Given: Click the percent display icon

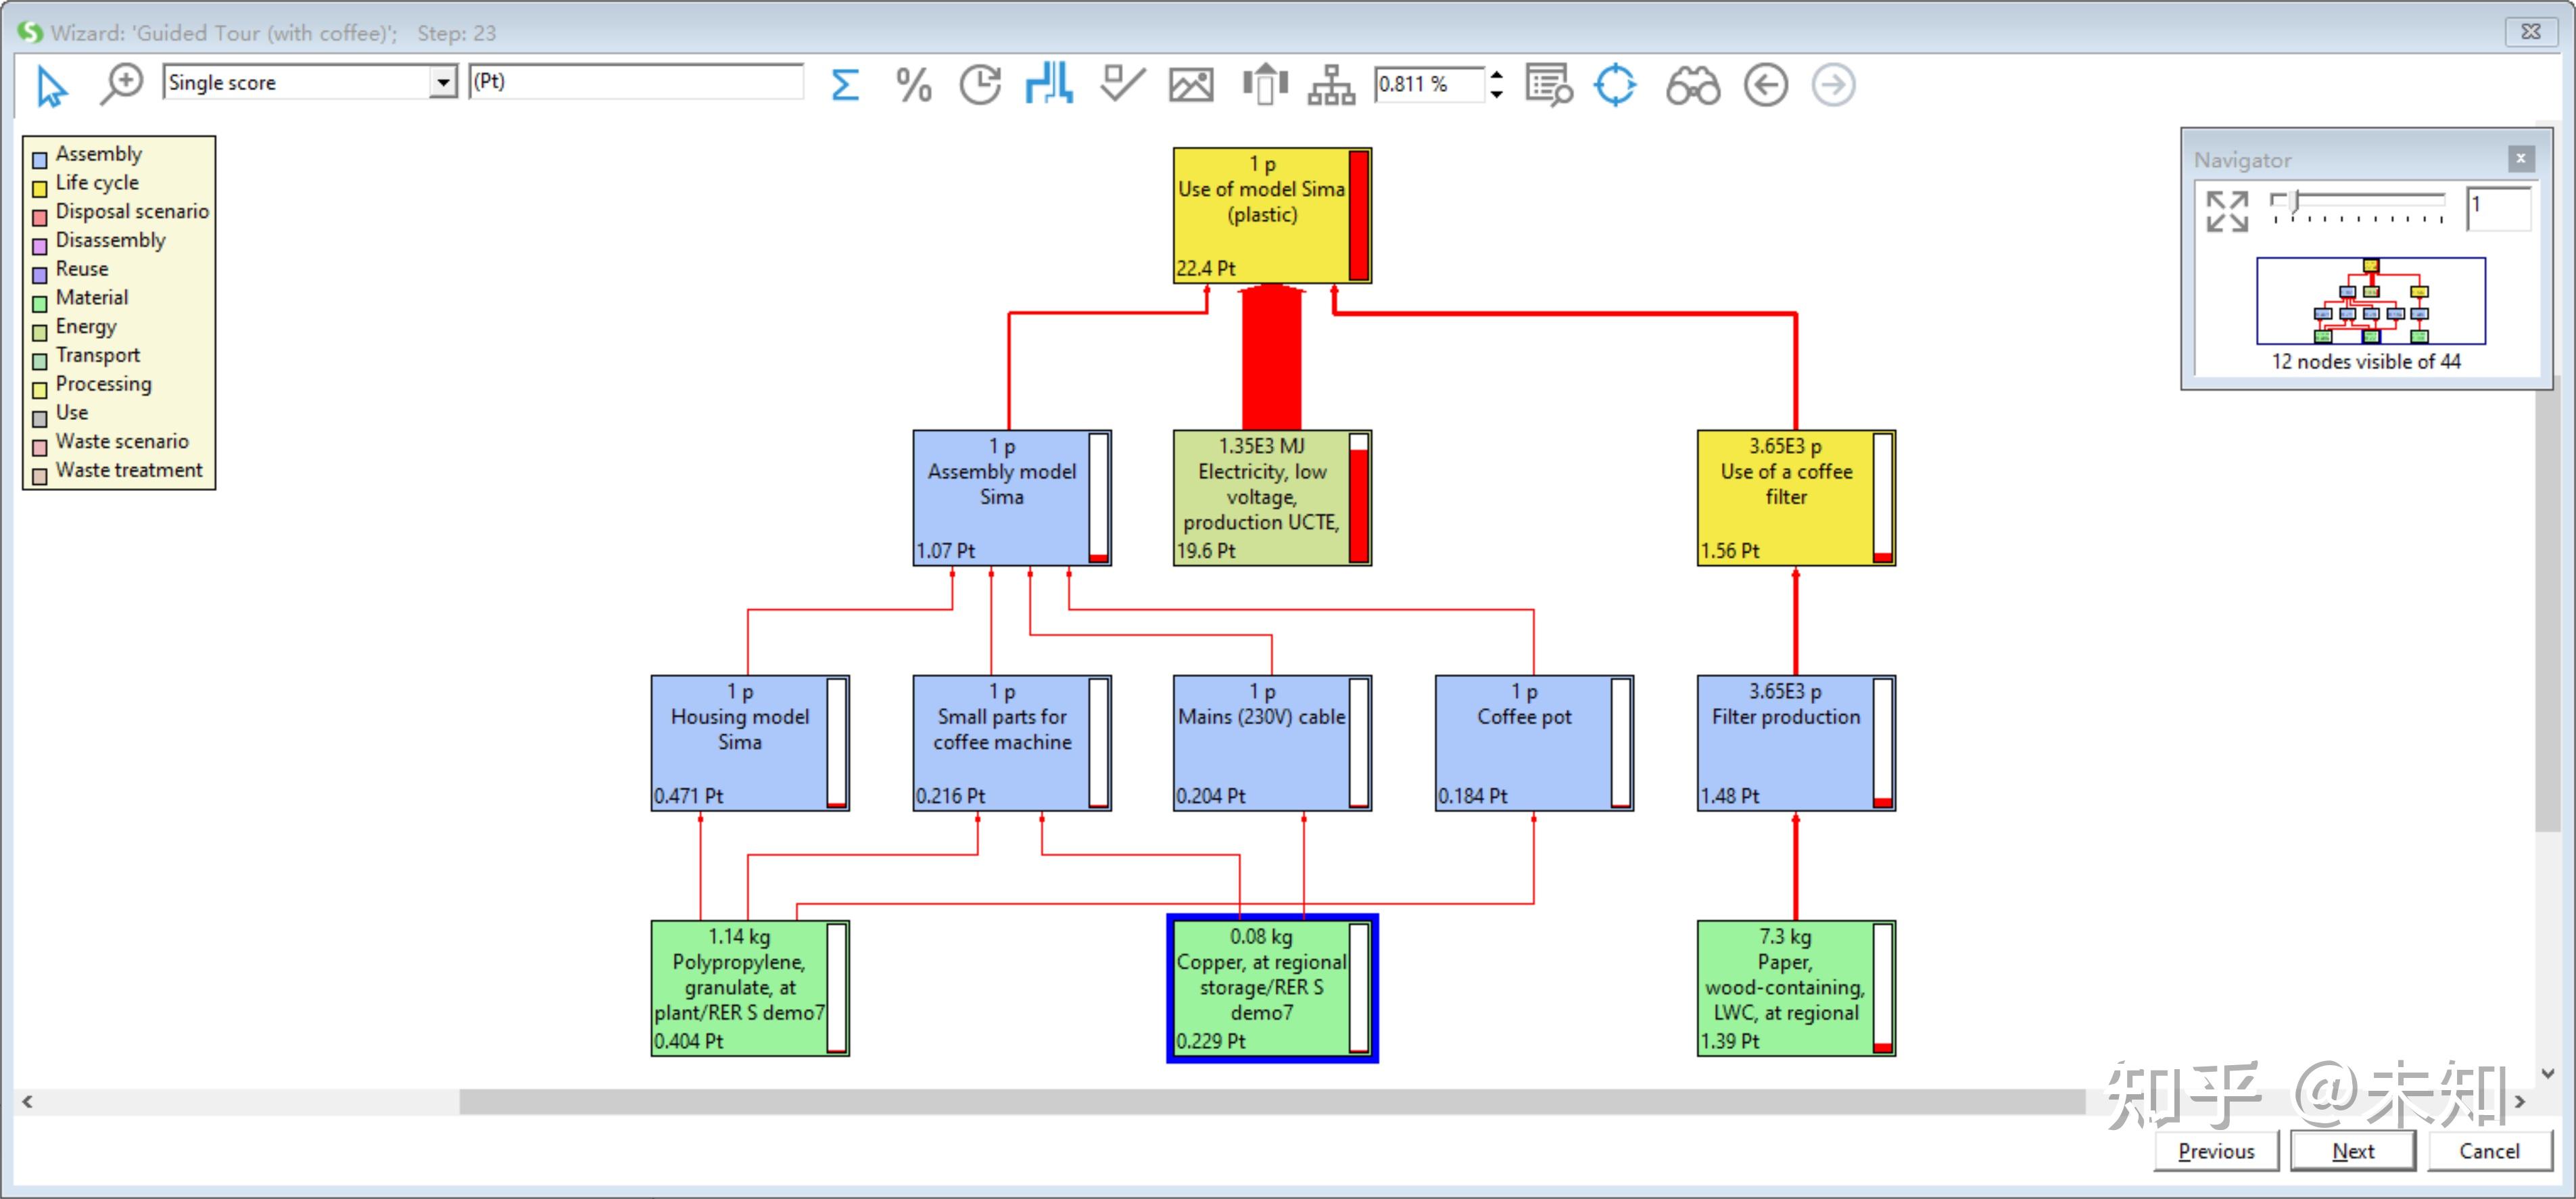Looking at the screenshot, I should (912, 84).
